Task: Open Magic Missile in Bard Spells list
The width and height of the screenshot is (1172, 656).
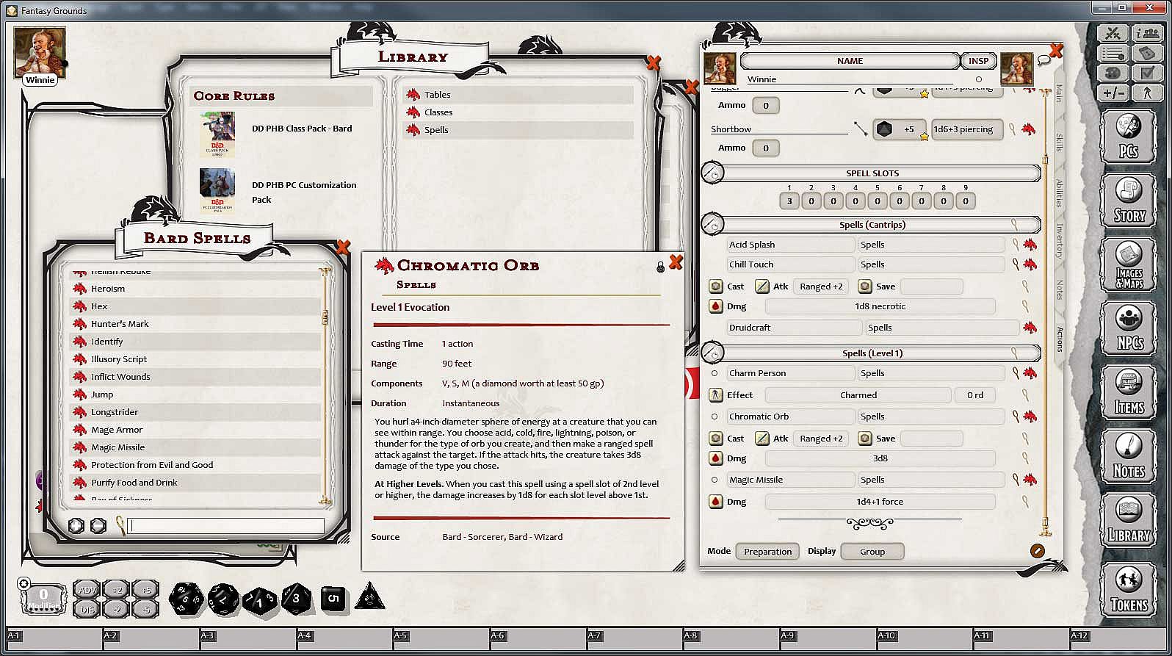Action: [117, 447]
